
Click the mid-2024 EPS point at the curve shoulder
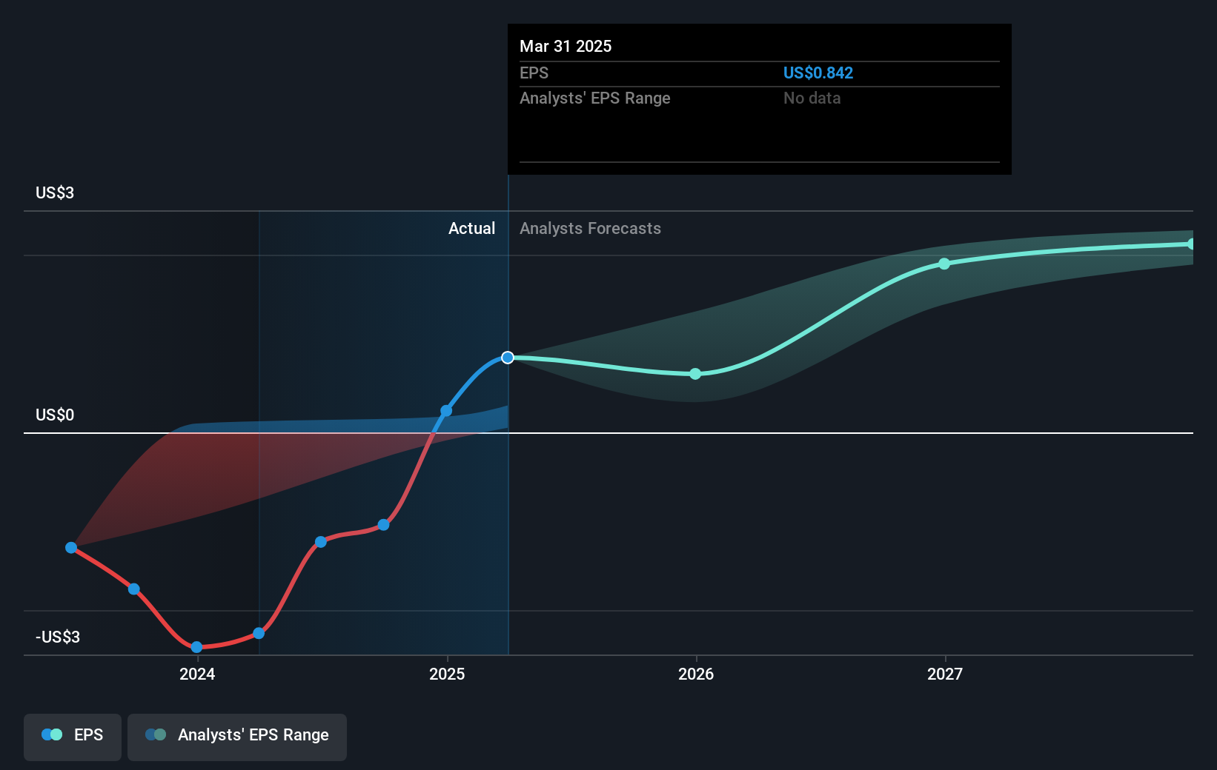321,542
